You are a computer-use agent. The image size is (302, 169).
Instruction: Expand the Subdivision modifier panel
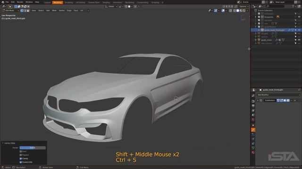[x=258, y=100]
